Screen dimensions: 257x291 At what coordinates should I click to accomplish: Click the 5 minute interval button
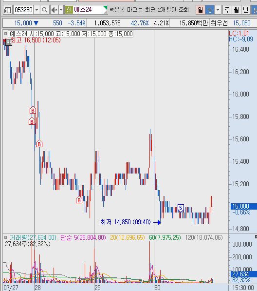pos(210,10)
